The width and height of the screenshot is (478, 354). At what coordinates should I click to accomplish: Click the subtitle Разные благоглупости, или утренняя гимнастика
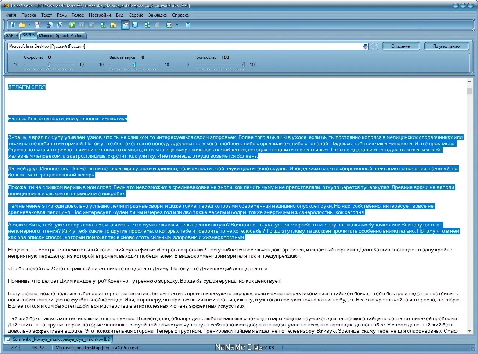coord(68,118)
